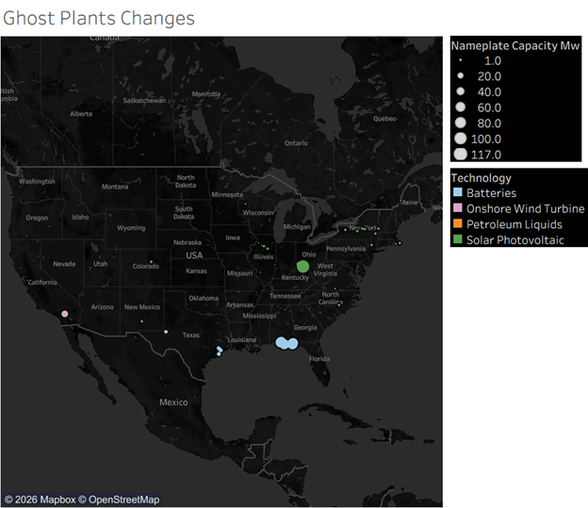Screen dimensions: 588x508
Task: Click the Ghost Plants Changes title
Action: (98, 18)
